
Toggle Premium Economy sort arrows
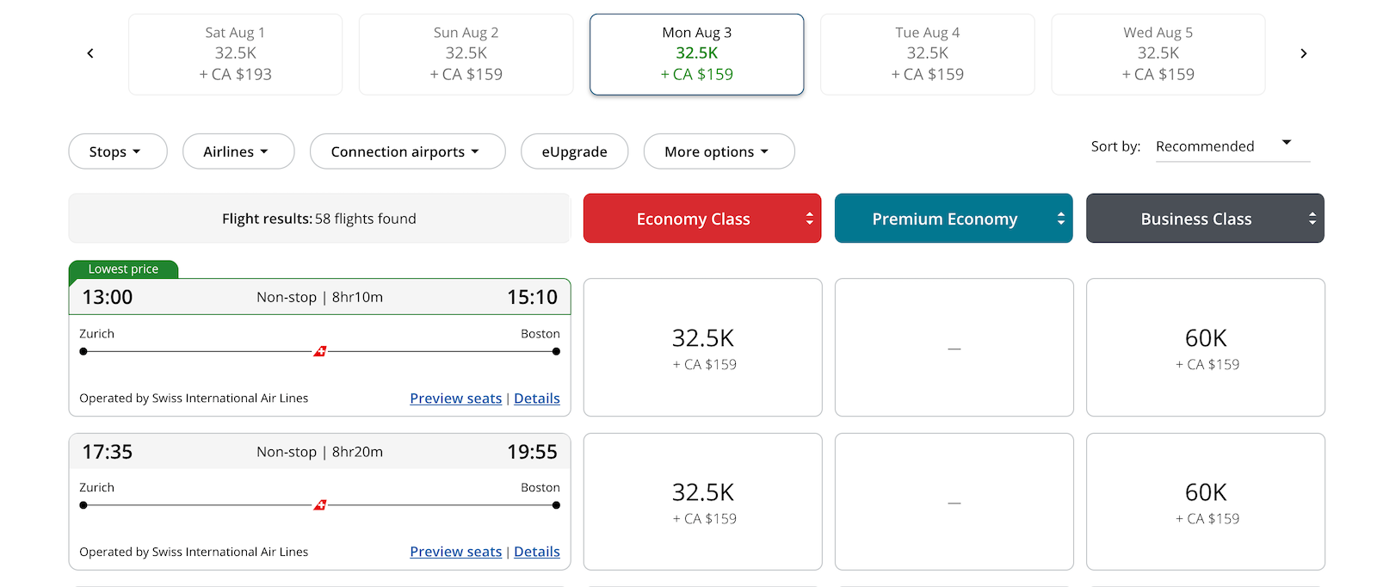click(x=1060, y=219)
